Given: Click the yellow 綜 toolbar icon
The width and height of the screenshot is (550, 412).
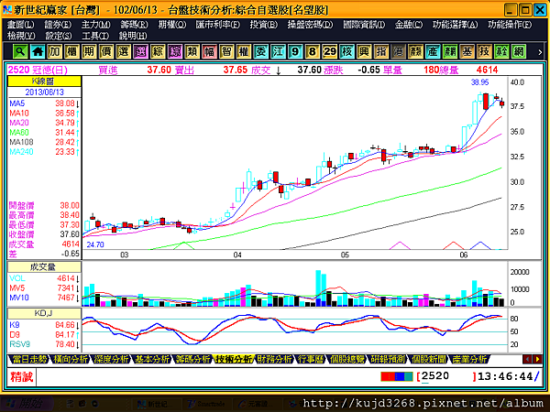Looking at the screenshot, I should [x=158, y=52].
